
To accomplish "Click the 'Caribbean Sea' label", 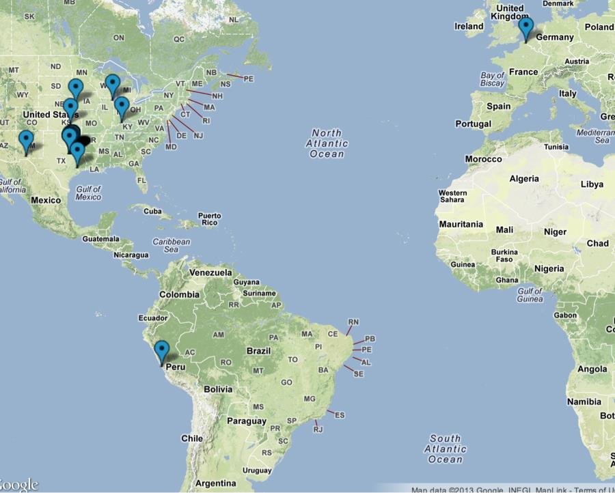I will (x=172, y=245).
